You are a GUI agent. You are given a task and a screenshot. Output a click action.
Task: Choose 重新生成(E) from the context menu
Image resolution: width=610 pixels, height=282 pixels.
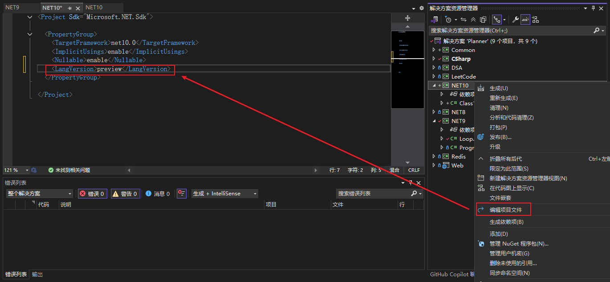[504, 98]
